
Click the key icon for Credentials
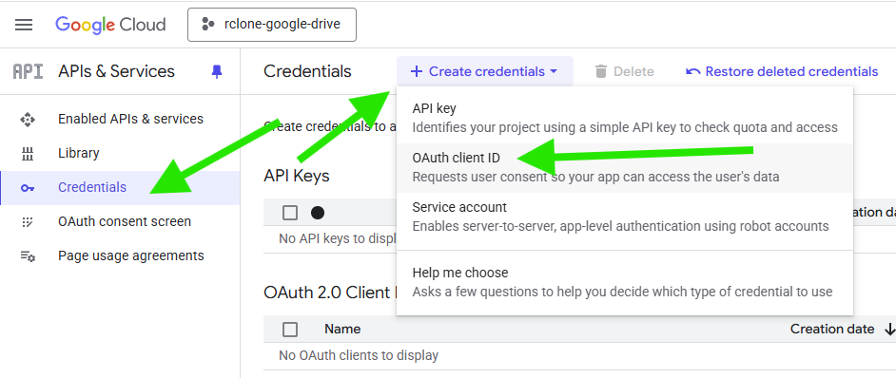[x=28, y=188]
